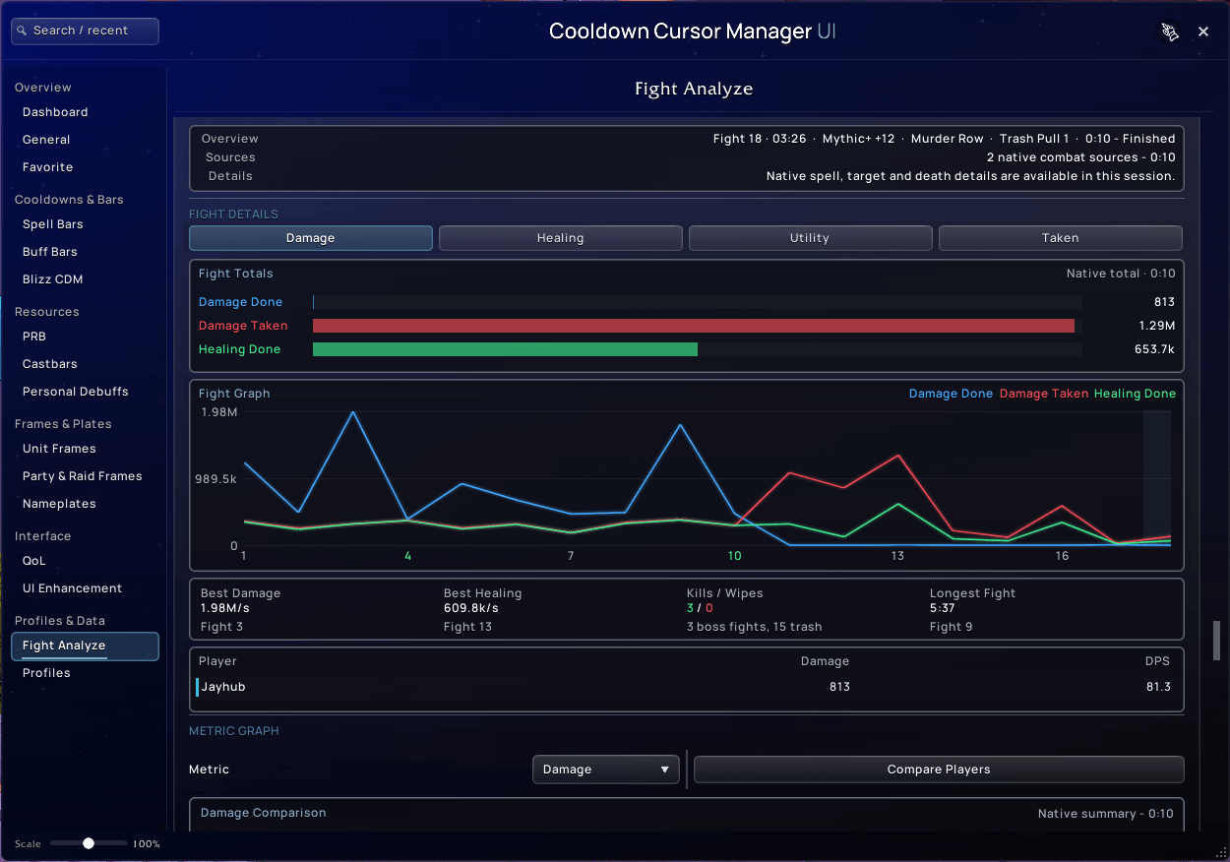1230x862 pixels.
Task: Click the 5:37 Longest Fight value
Action: (x=943, y=608)
